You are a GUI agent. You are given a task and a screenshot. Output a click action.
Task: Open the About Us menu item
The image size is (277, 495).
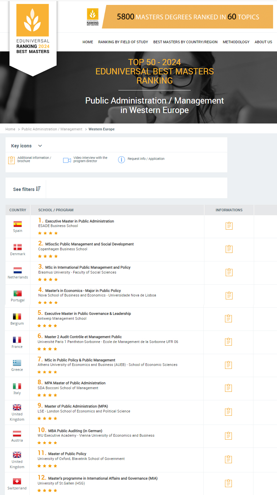(263, 42)
